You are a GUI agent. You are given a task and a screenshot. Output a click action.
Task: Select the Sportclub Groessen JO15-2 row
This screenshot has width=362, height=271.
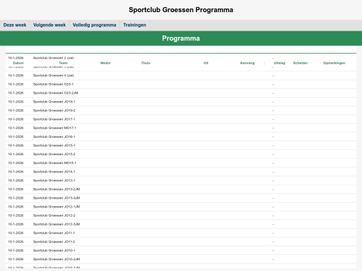[181, 154]
